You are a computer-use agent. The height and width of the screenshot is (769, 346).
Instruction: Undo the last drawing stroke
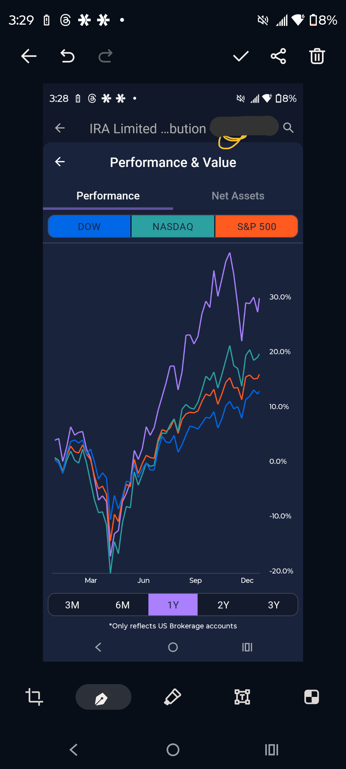tap(67, 56)
